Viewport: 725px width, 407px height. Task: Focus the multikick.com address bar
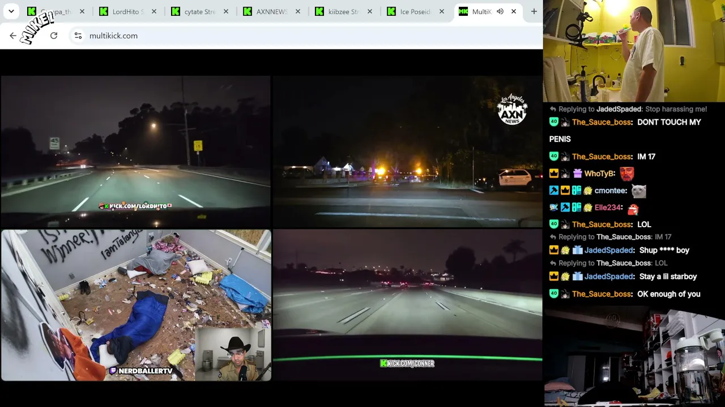point(306,36)
